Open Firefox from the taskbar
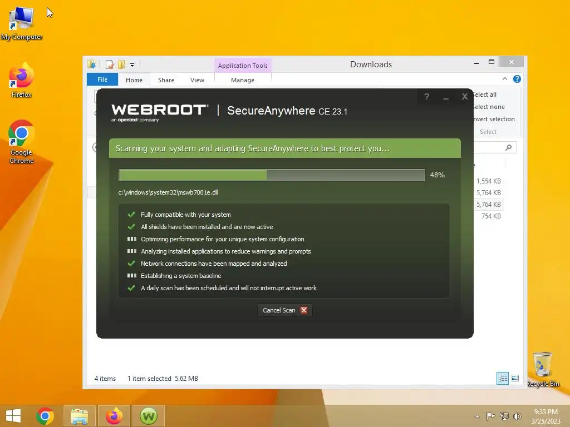The image size is (570, 427). [114, 416]
